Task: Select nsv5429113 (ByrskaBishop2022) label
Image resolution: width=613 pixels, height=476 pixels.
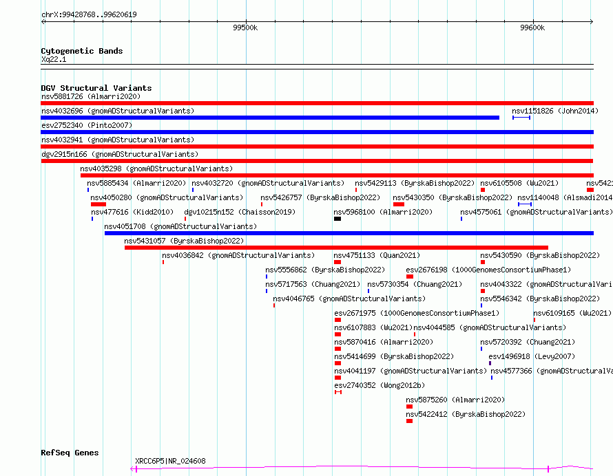Action: coord(415,183)
